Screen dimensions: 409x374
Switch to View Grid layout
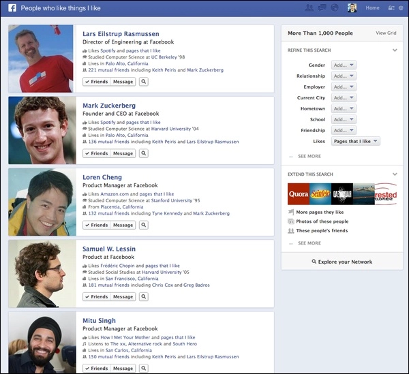pos(385,33)
